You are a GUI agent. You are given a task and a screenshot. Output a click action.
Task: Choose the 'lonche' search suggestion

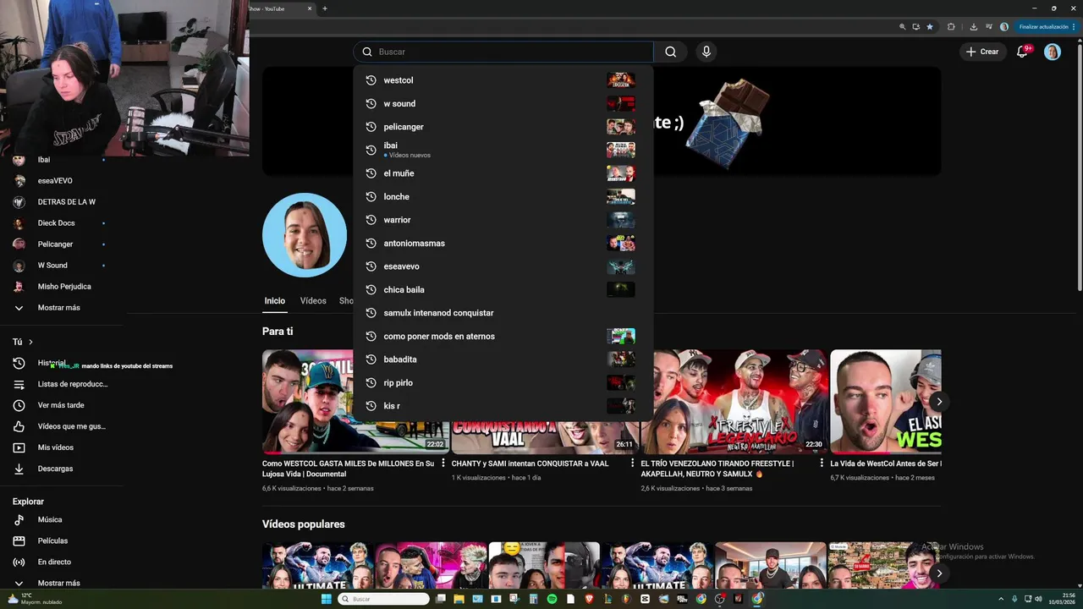pyautogui.click(x=503, y=196)
